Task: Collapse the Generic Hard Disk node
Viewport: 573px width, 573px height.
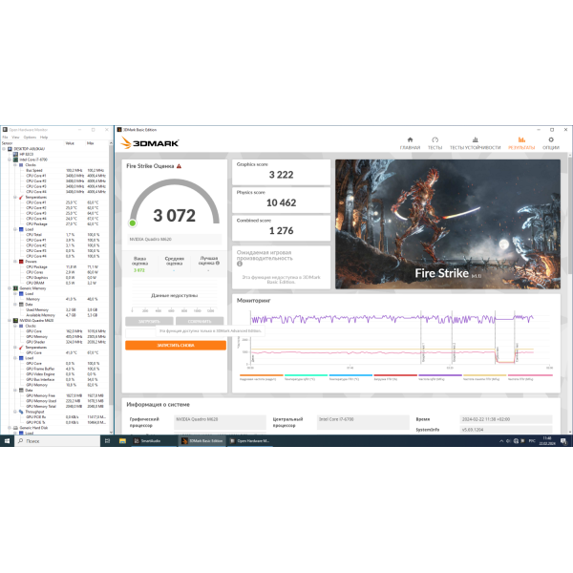Action: pyautogui.click(x=10, y=428)
